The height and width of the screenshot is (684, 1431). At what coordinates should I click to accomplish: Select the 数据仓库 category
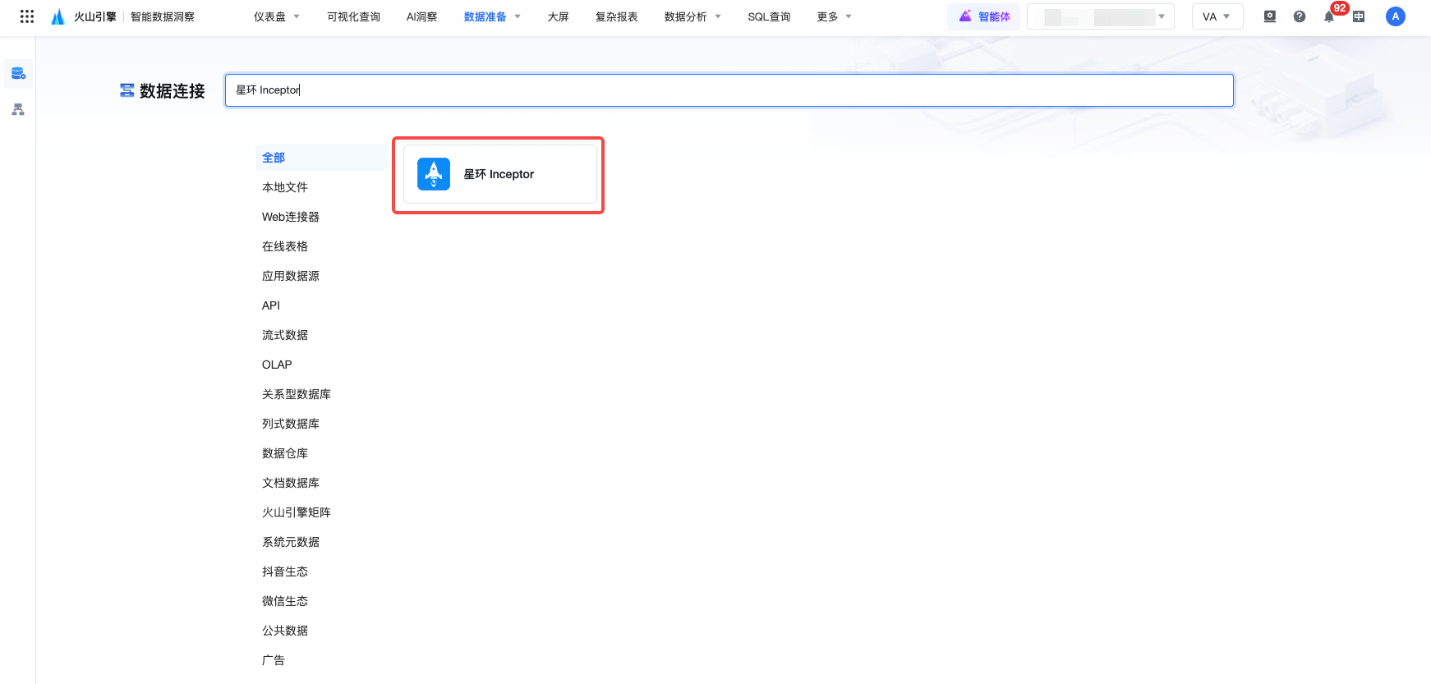point(285,453)
